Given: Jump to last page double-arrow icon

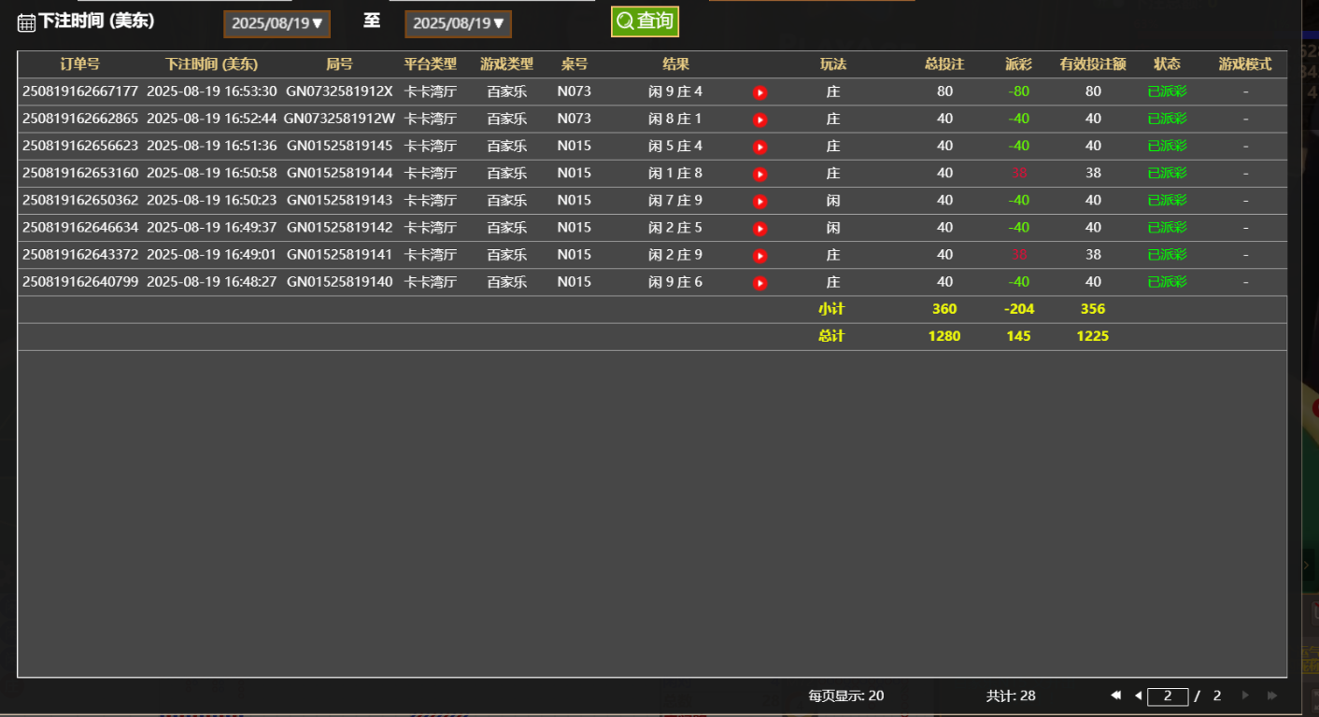Looking at the screenshot, I should point(1270,696).
